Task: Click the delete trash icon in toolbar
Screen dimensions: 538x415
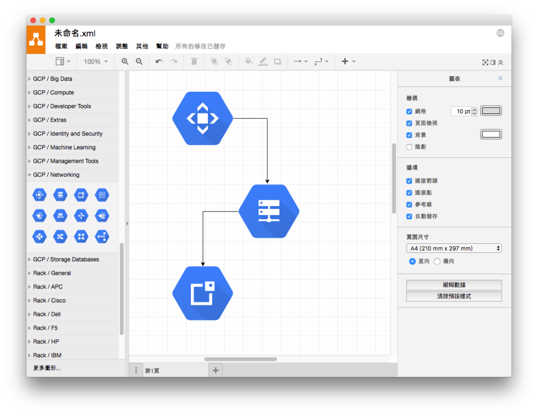Action: (x=194, y=61)
